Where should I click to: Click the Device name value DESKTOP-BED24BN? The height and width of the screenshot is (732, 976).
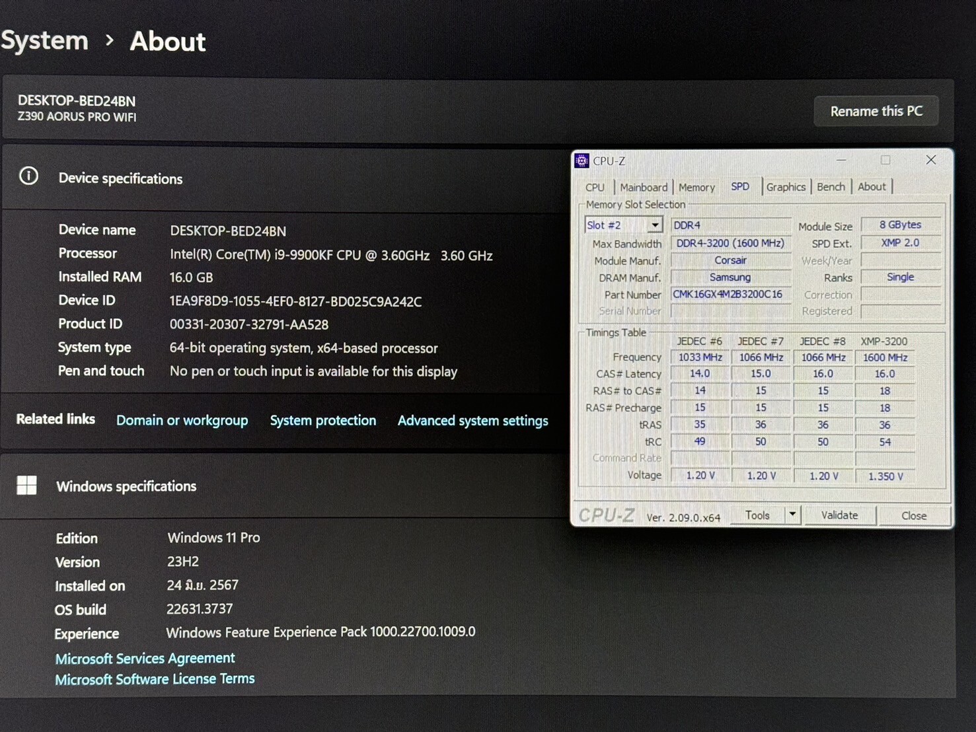click(228, 231)
